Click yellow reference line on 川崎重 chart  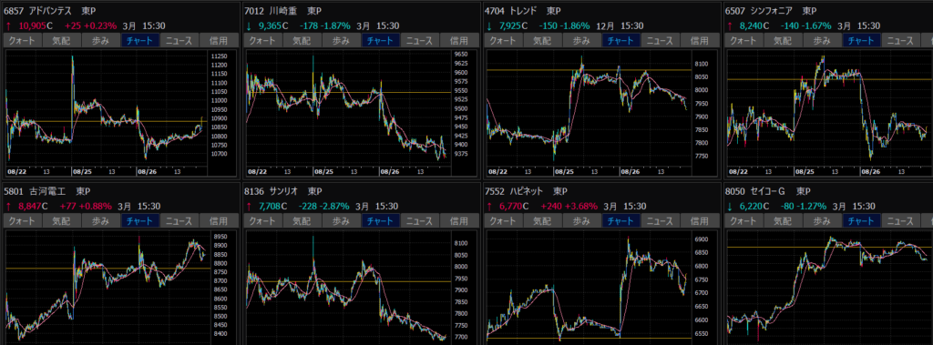tap(348, 92)
